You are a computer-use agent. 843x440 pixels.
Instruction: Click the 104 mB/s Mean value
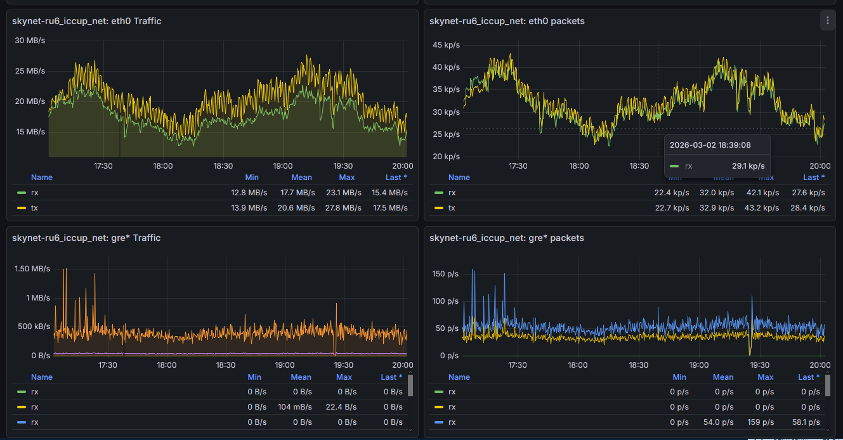(x=295, y=407)
